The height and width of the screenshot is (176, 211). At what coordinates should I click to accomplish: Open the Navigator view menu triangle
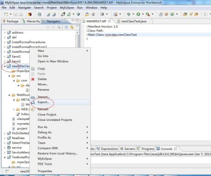pyautogui.click(x=77, y=27)
